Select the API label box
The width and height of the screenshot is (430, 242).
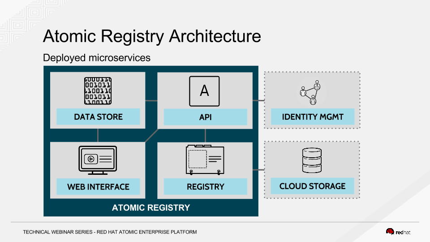205,117
